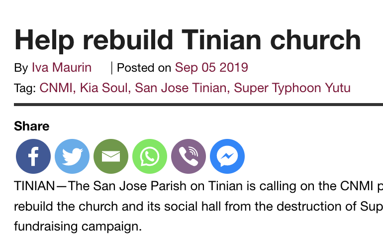Click the dark divider line under tags
The image size is (383, 241).
click(x=198, y=105)
